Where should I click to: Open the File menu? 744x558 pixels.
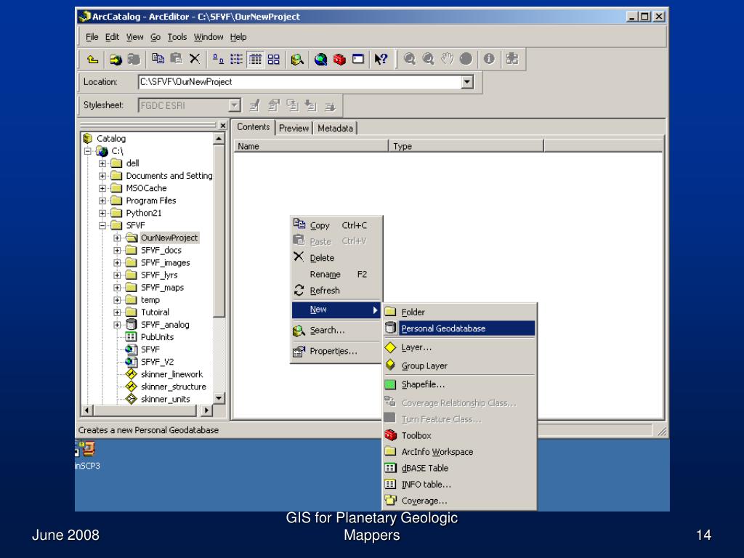[92, 37]
